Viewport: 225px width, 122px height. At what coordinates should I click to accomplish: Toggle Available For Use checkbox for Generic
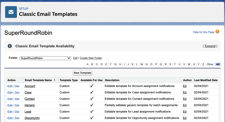92,105
